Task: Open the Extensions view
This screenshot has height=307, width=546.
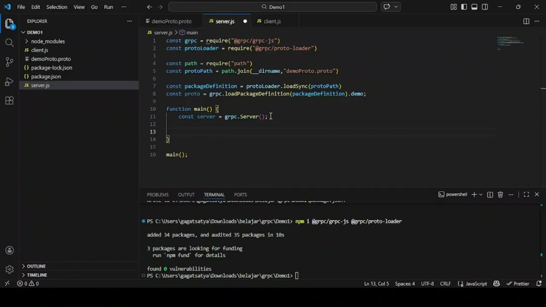Action: [x=9, y=101]
